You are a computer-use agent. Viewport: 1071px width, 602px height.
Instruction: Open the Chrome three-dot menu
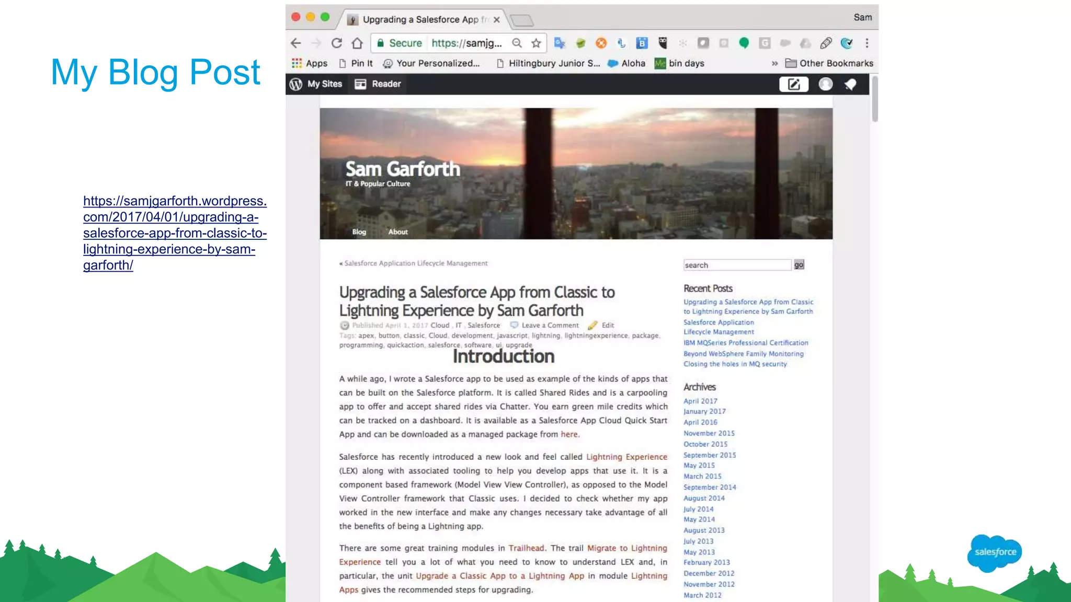(x=867, y=43)
